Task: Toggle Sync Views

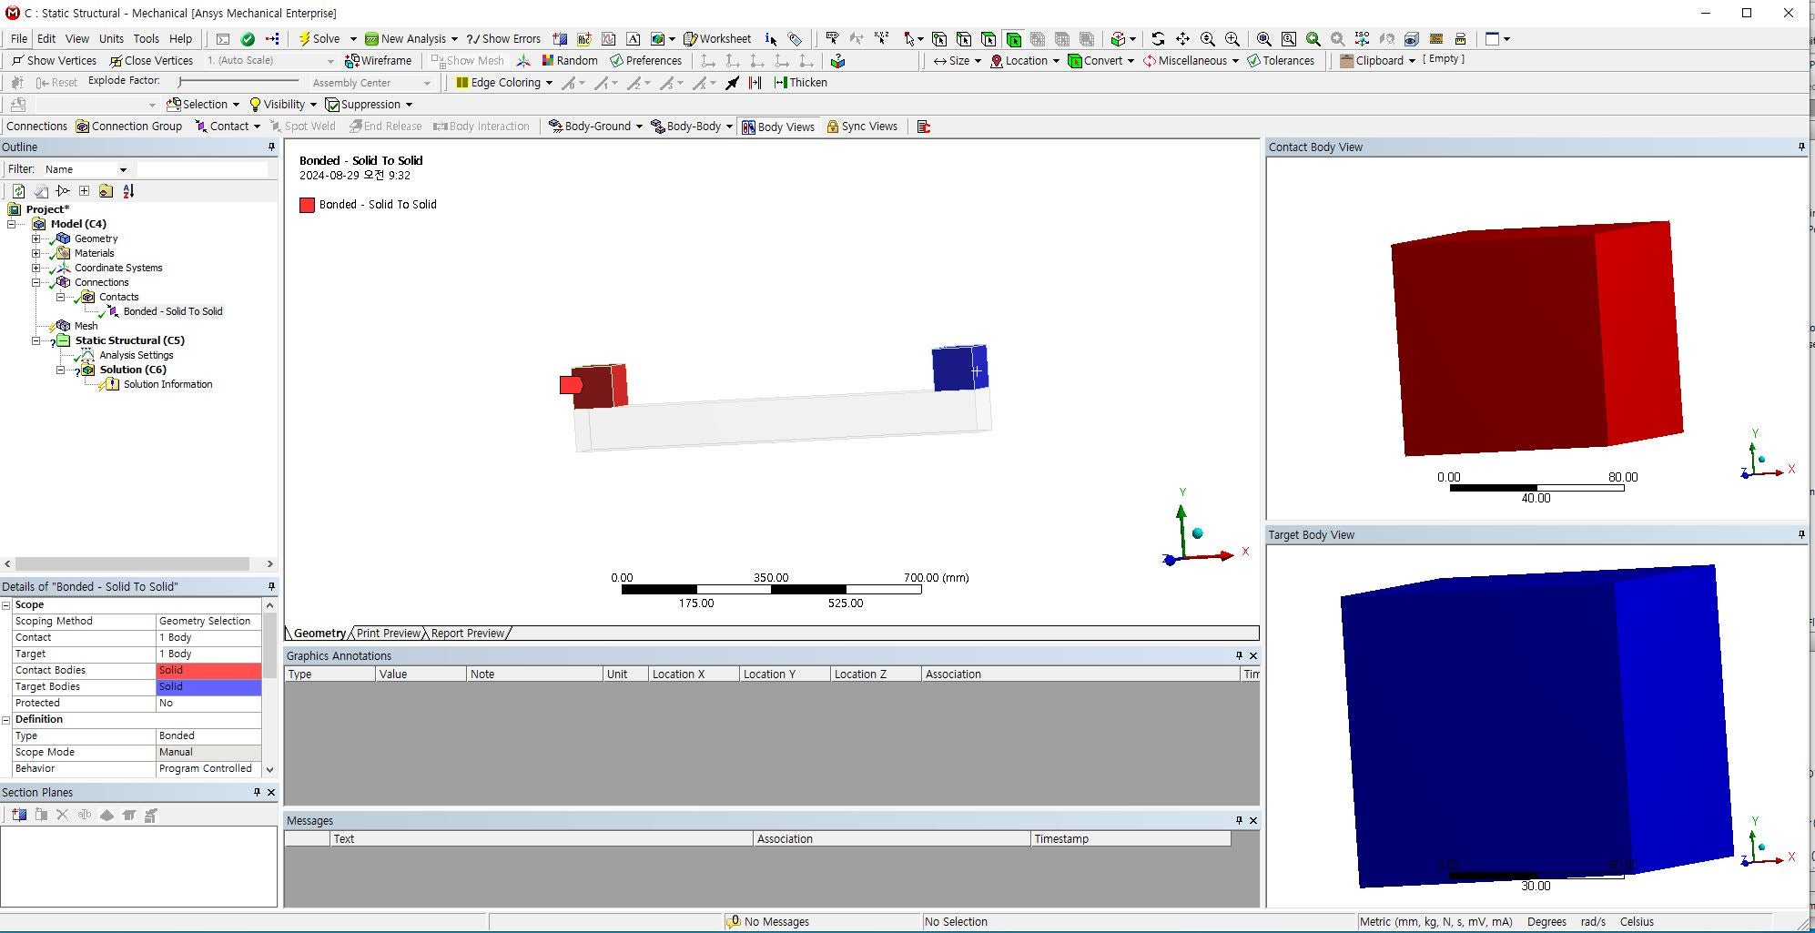Action: 861,127
